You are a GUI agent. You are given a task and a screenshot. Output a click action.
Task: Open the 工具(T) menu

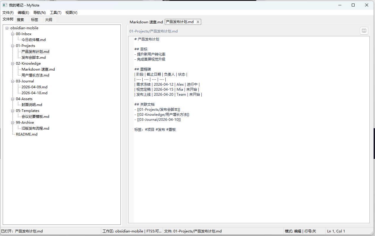click(56, 13)
